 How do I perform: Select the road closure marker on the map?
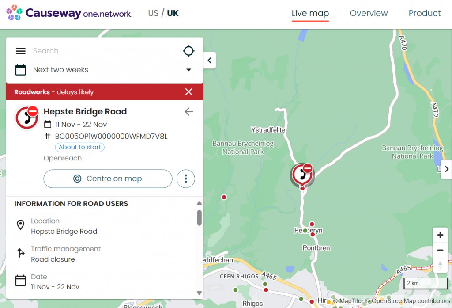[x=302, y=173]
